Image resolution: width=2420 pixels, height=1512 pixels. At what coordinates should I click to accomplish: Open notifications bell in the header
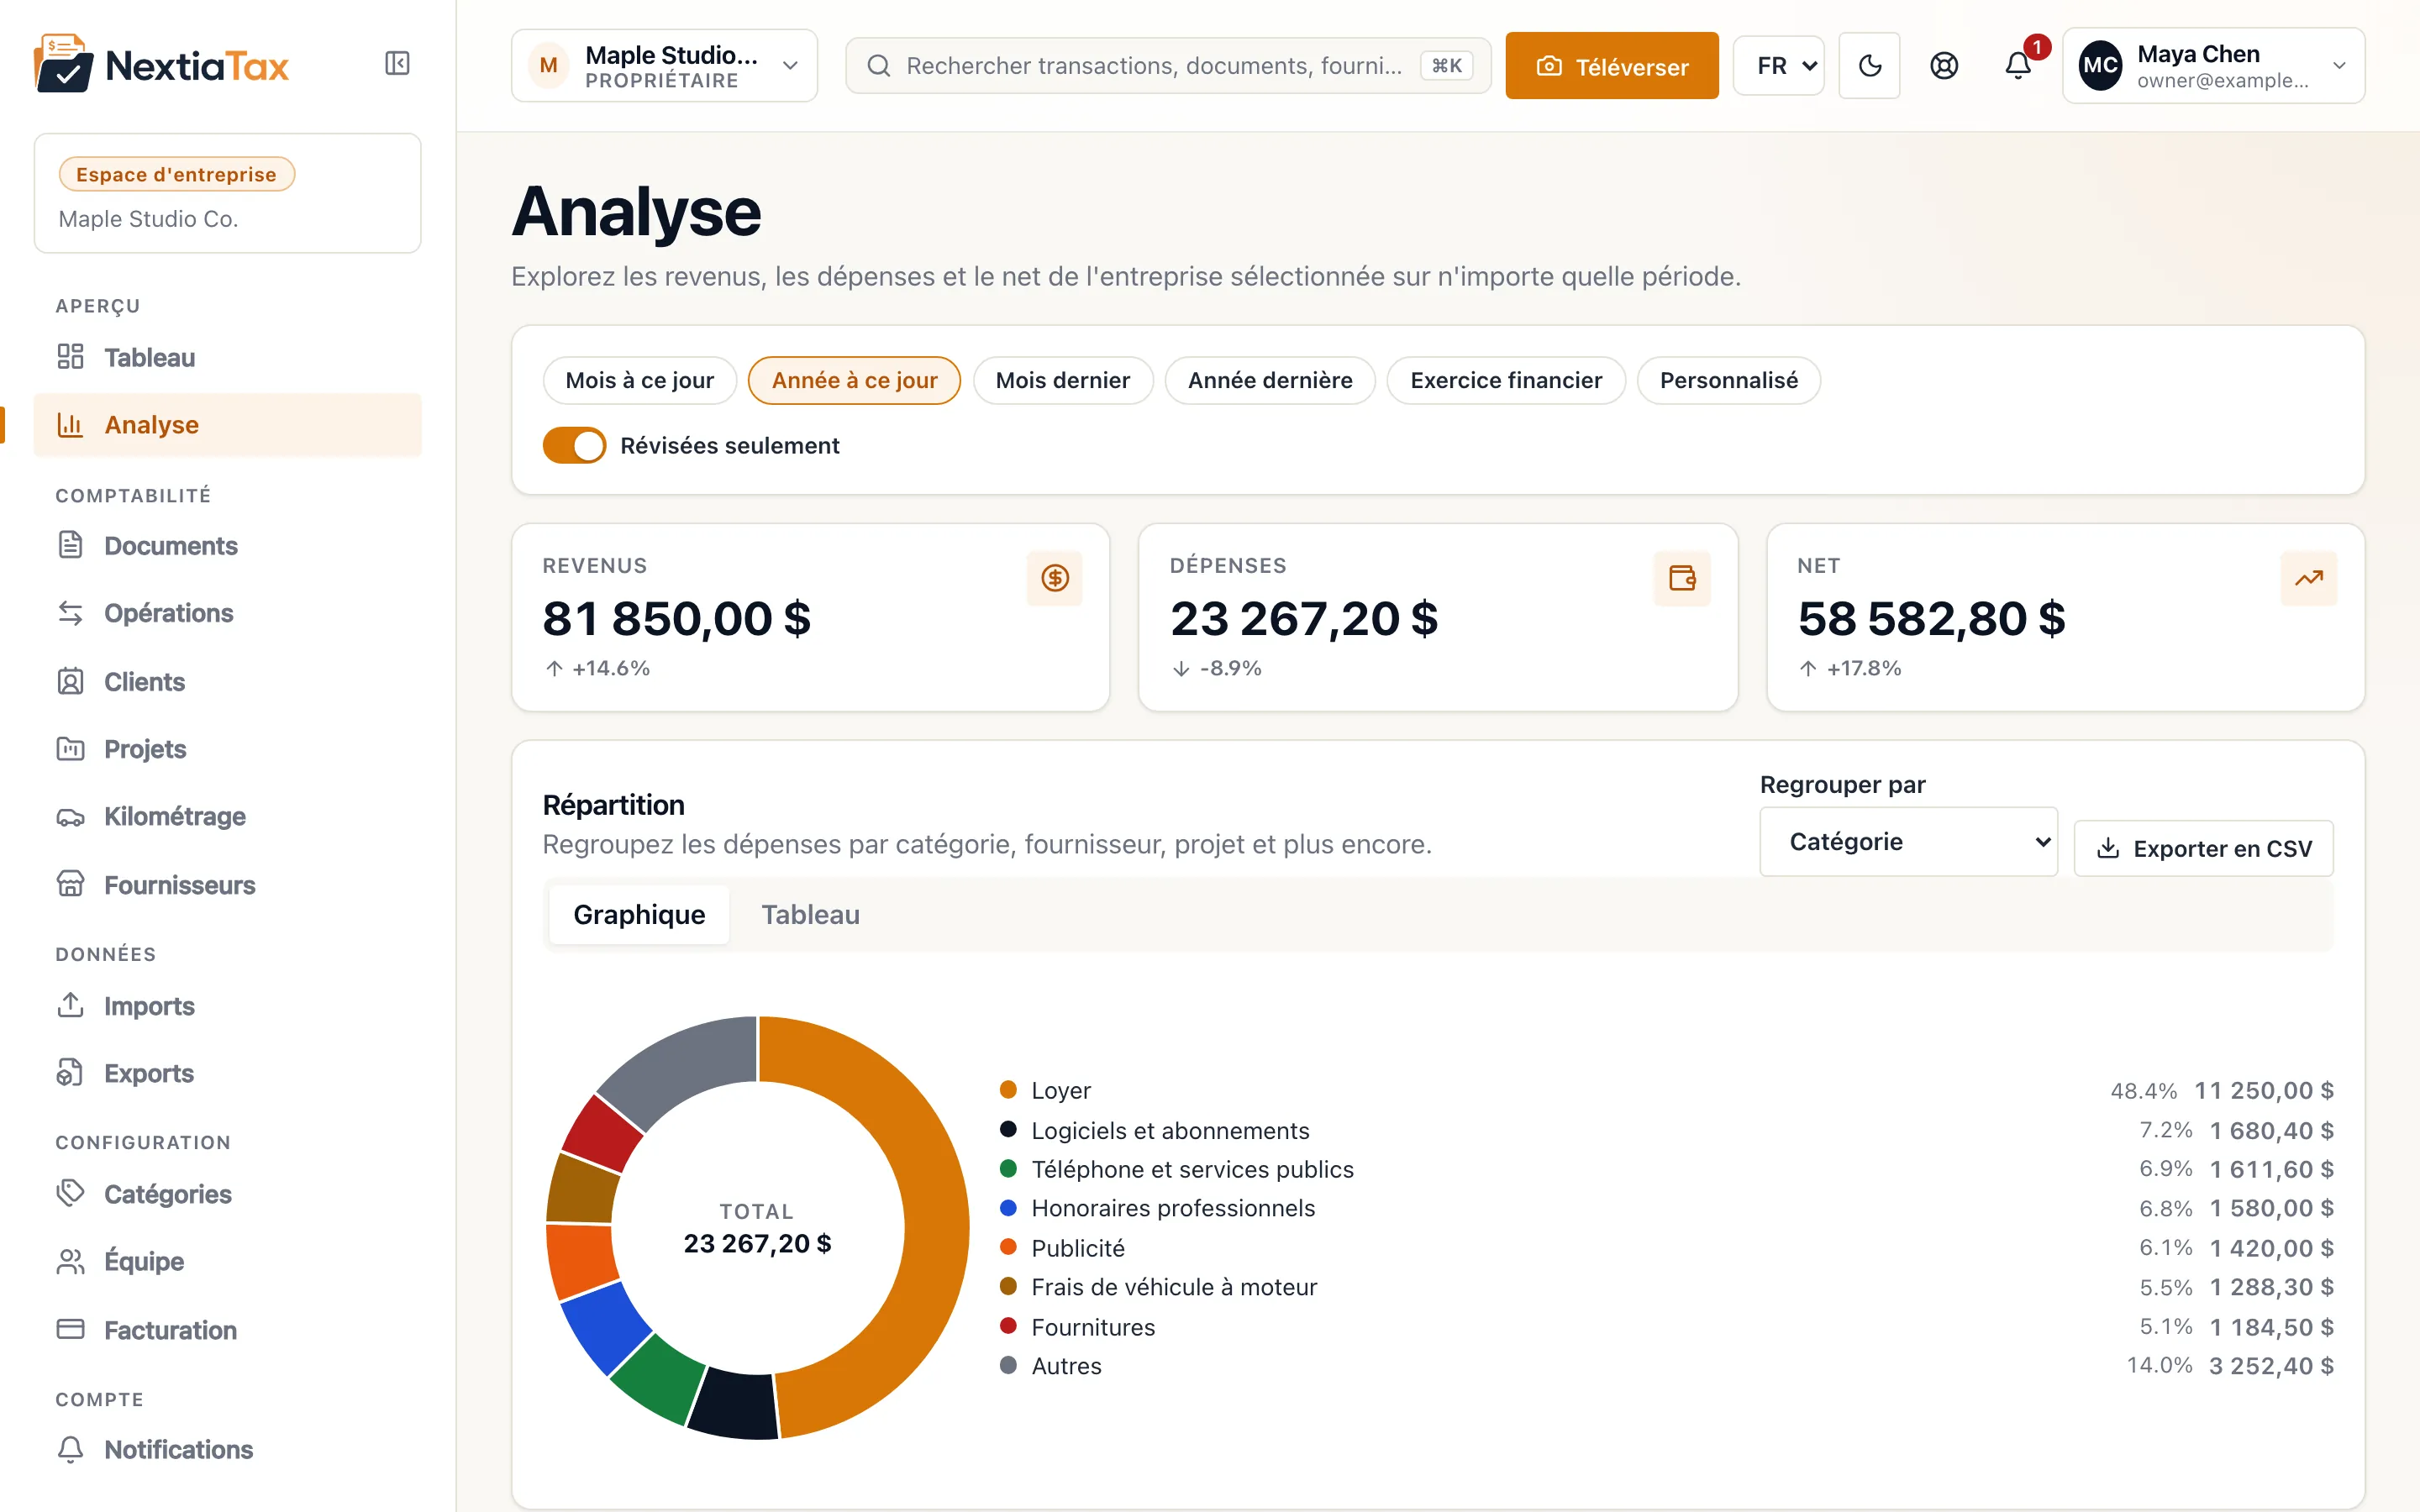(x=2018, y=66)
